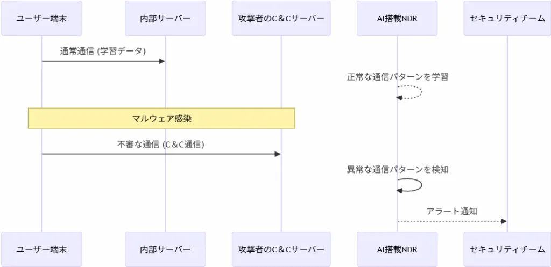The image size is (551, 267).
Task: Click the bottom ユーザー端末 participant box
Action: pos(41,249)
